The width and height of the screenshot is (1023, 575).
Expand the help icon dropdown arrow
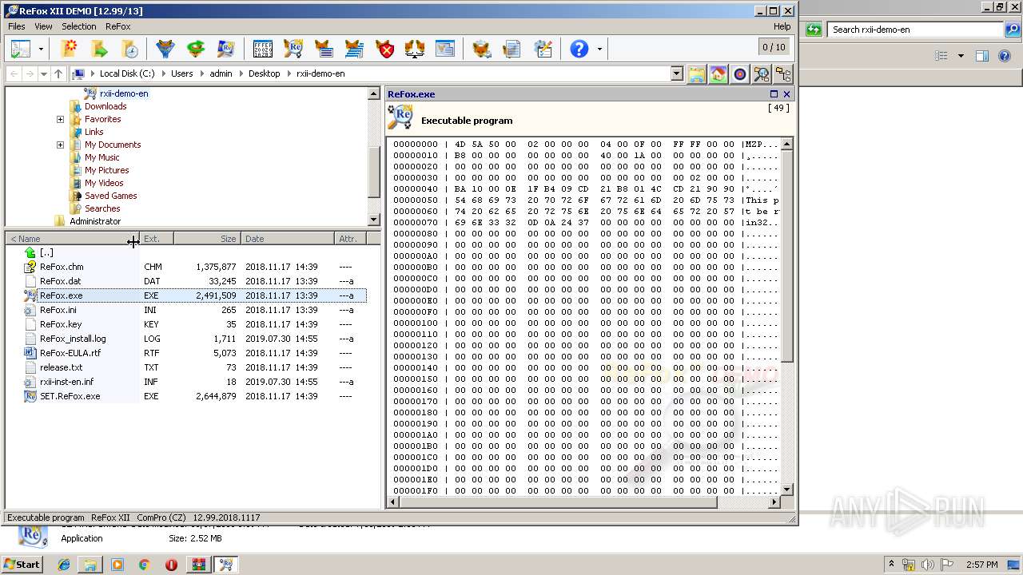click(x=599, y=50)
